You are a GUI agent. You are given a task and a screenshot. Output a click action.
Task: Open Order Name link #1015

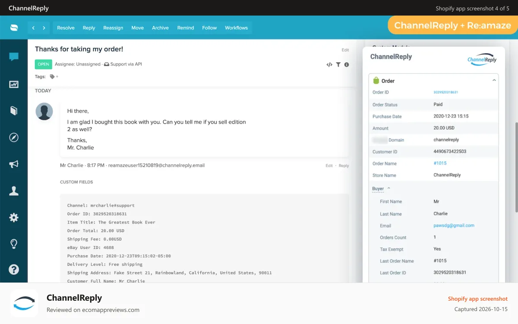tap(440, 163)
